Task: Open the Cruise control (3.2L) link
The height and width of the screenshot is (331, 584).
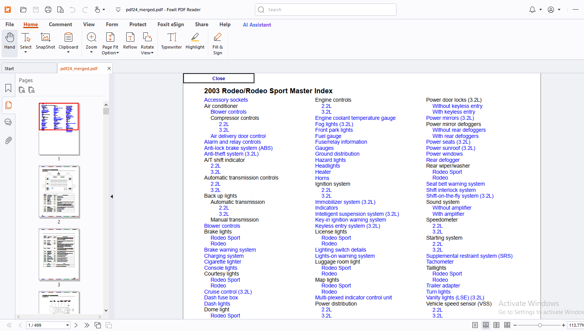Action: [x=228, y=292]
